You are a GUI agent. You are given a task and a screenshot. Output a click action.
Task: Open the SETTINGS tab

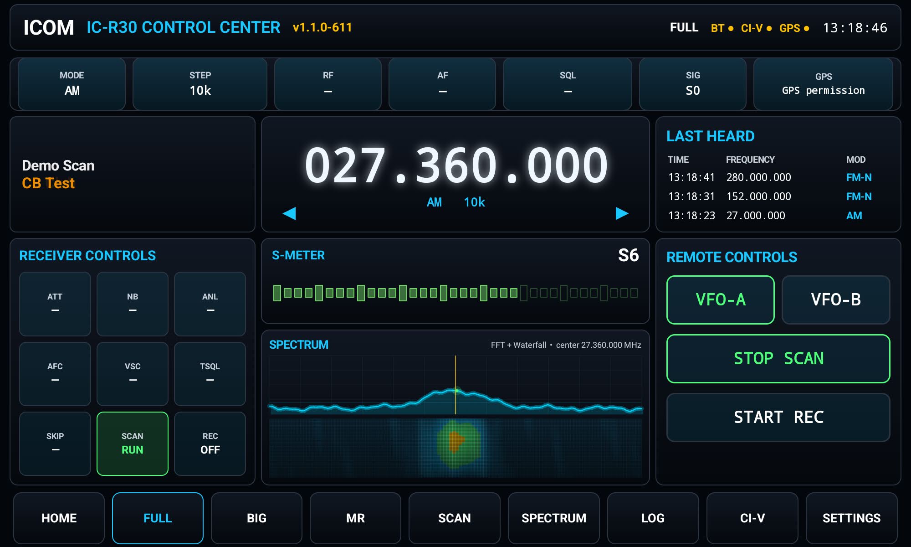coord(851,518)
